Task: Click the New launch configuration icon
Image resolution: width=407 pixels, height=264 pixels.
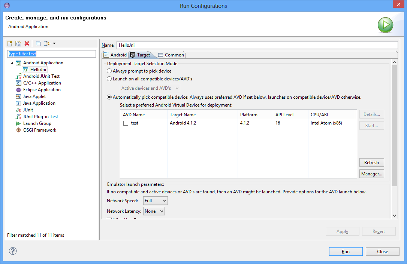Action: click(10, 43)
